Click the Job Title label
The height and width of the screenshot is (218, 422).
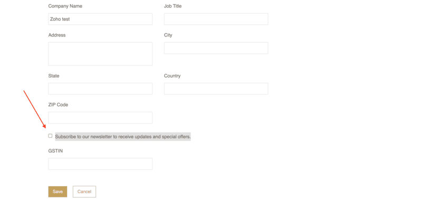pos(172,6)
